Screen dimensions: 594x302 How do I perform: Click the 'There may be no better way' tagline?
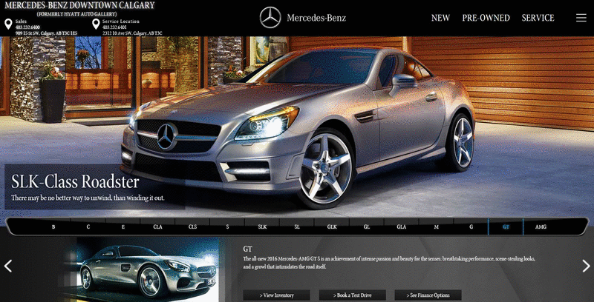(88, 198)
